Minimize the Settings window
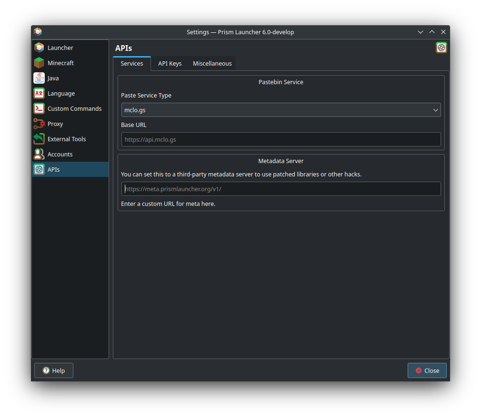The width and height of the screenshot is (481, 418). pos(420,32)
